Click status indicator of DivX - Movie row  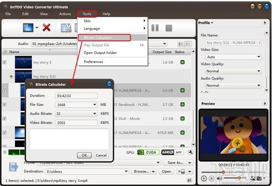tap(182, 118)
